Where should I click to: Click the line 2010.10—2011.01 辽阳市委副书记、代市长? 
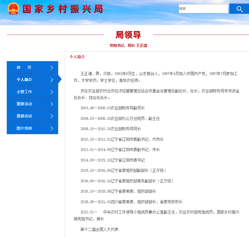click(122, 139)
